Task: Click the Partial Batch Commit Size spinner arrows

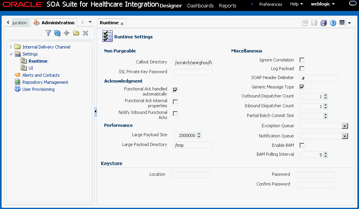Action: [326, 116]
